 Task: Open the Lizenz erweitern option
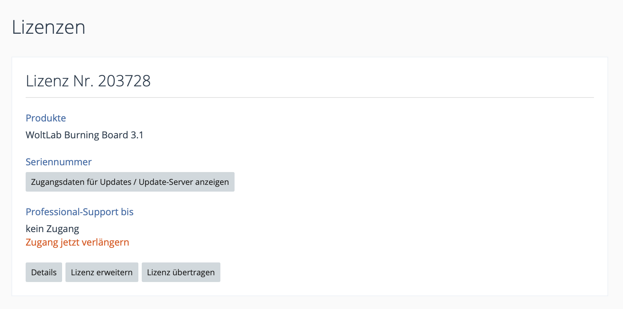click(102, 272)
